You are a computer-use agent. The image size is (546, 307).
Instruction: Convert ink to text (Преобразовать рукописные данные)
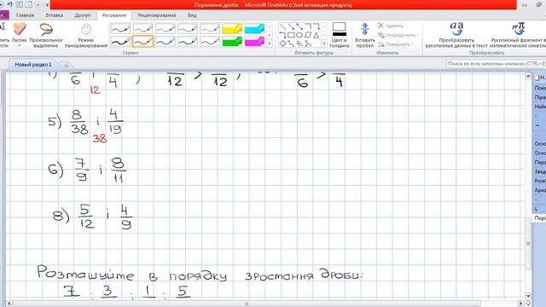(x=456, y=35)
